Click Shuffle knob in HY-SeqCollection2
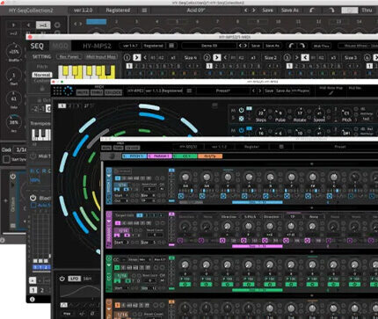This screenshot has width=378, height=319. 13,52
